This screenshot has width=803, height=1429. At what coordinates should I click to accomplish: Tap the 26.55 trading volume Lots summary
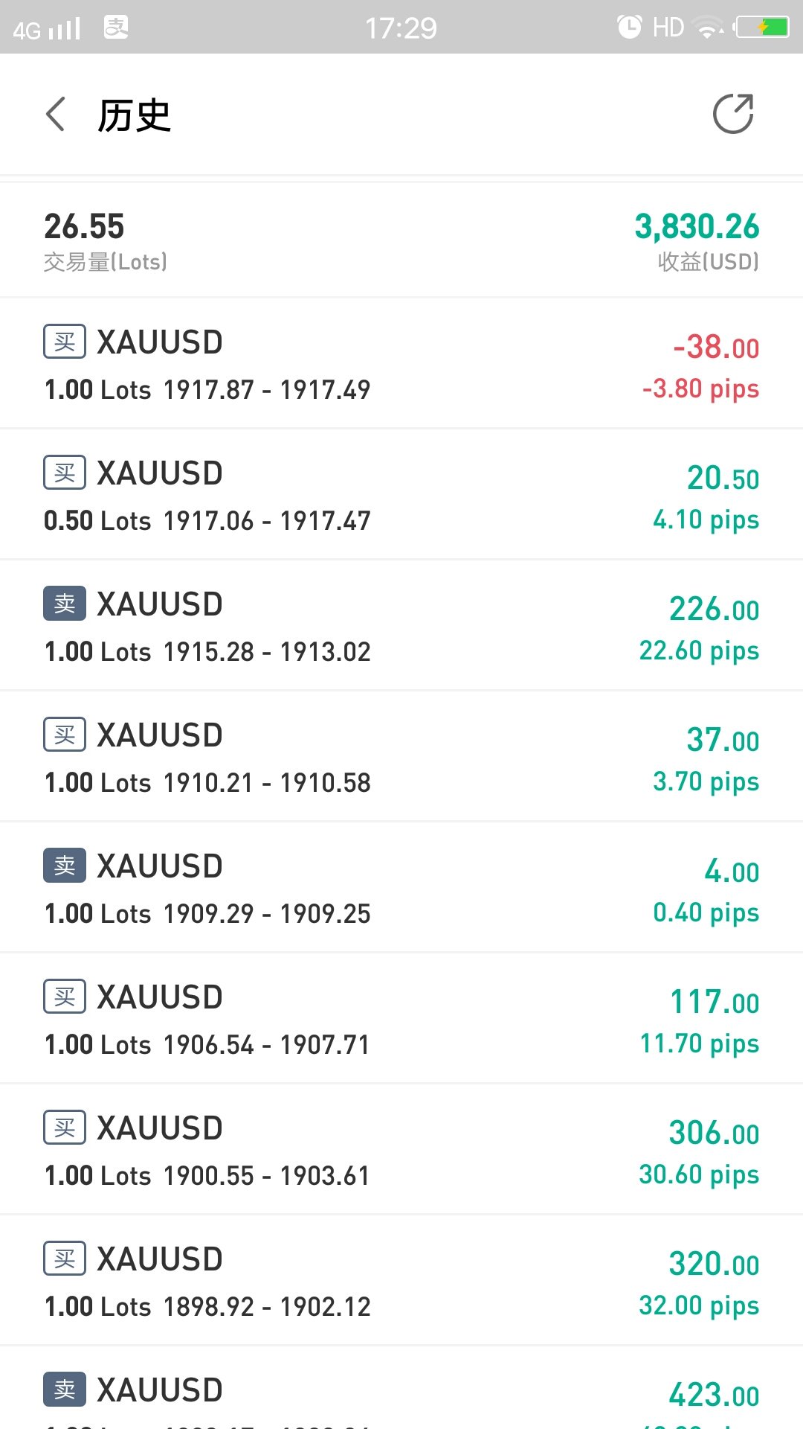point(106,240)
